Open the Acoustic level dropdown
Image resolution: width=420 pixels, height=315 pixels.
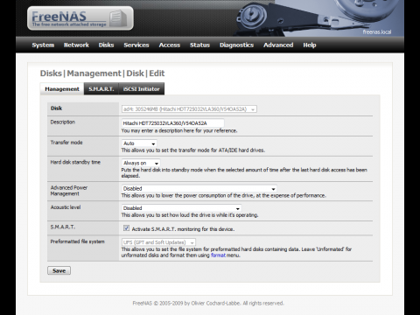tap(181, 208)
